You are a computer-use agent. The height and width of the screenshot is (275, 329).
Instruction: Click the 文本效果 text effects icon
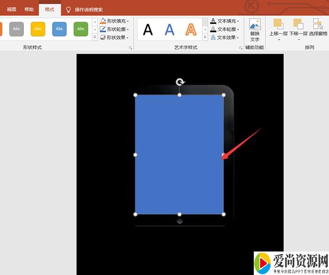click(x=213, y=38)
